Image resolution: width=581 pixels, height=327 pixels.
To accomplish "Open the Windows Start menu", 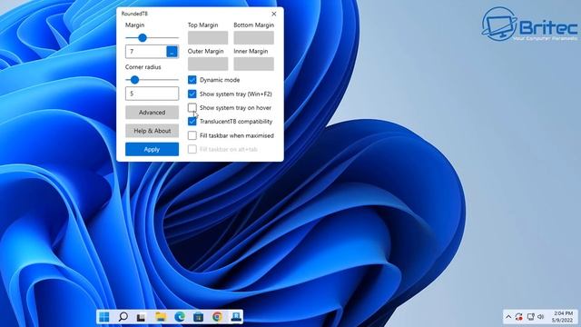I will [x=104, y=317].
